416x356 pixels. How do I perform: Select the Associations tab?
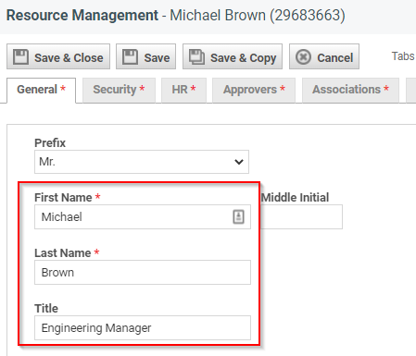tap(350, 90)
